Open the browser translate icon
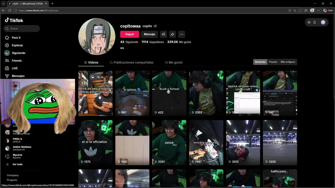Viewport: 335px width, 188px height. tap(295, 10)
